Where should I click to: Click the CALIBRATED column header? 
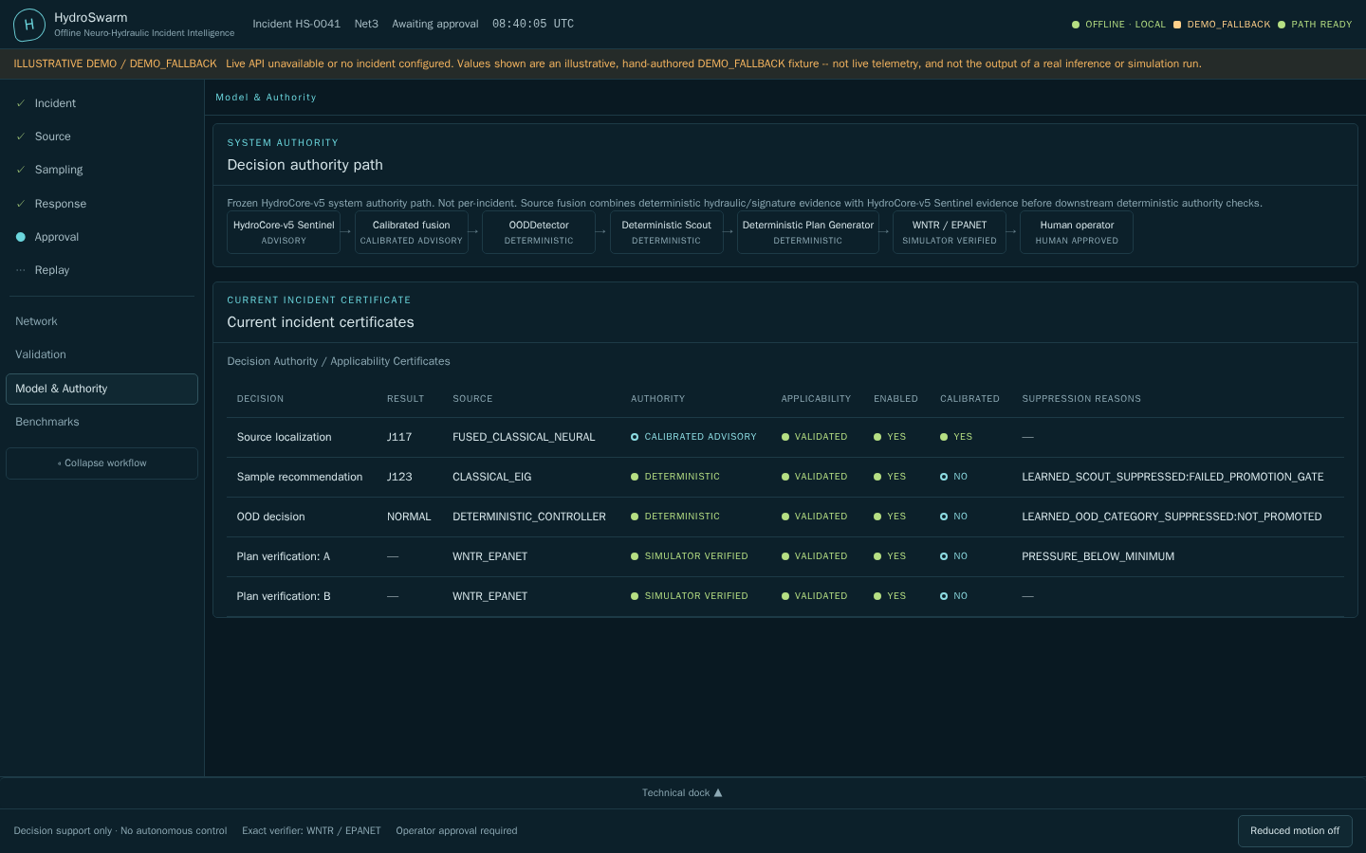coord(969,399)
